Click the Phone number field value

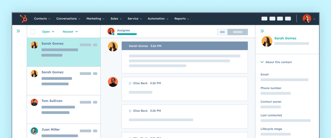(276, 93)
